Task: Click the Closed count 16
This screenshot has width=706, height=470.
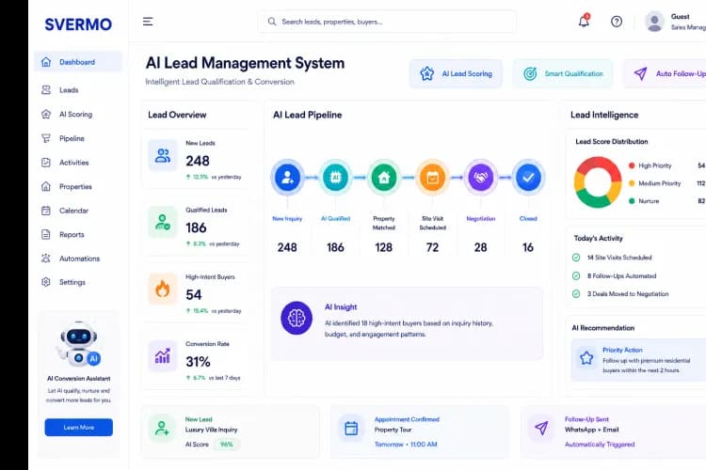Action: coord(528,247)
